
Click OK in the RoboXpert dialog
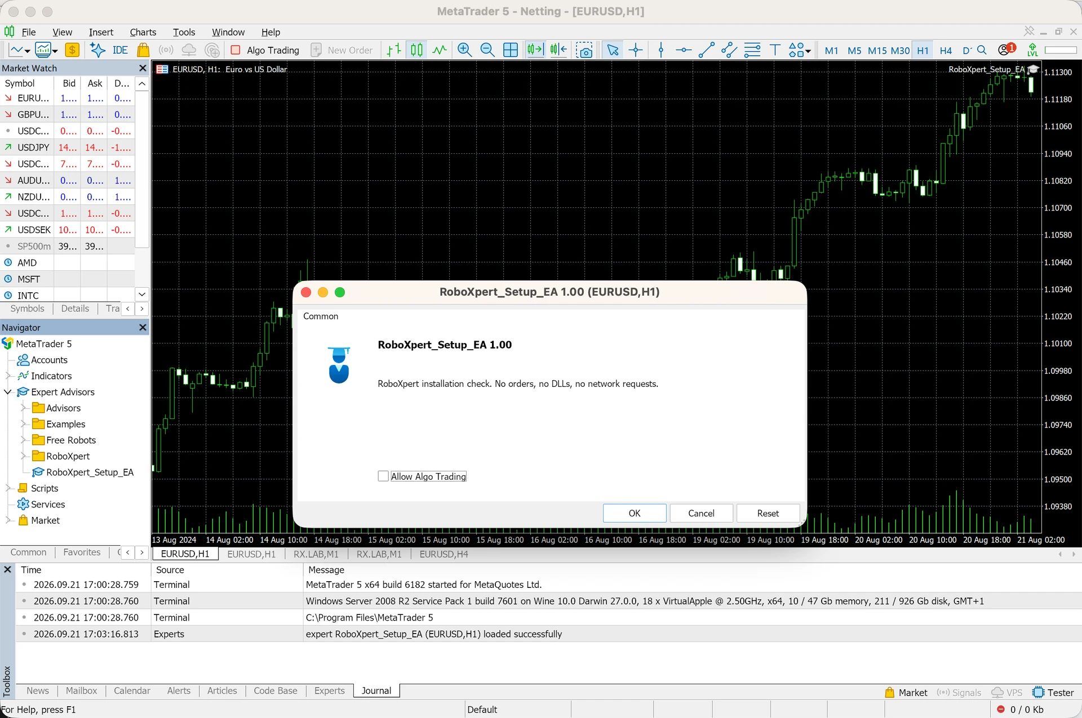(635, 513)
